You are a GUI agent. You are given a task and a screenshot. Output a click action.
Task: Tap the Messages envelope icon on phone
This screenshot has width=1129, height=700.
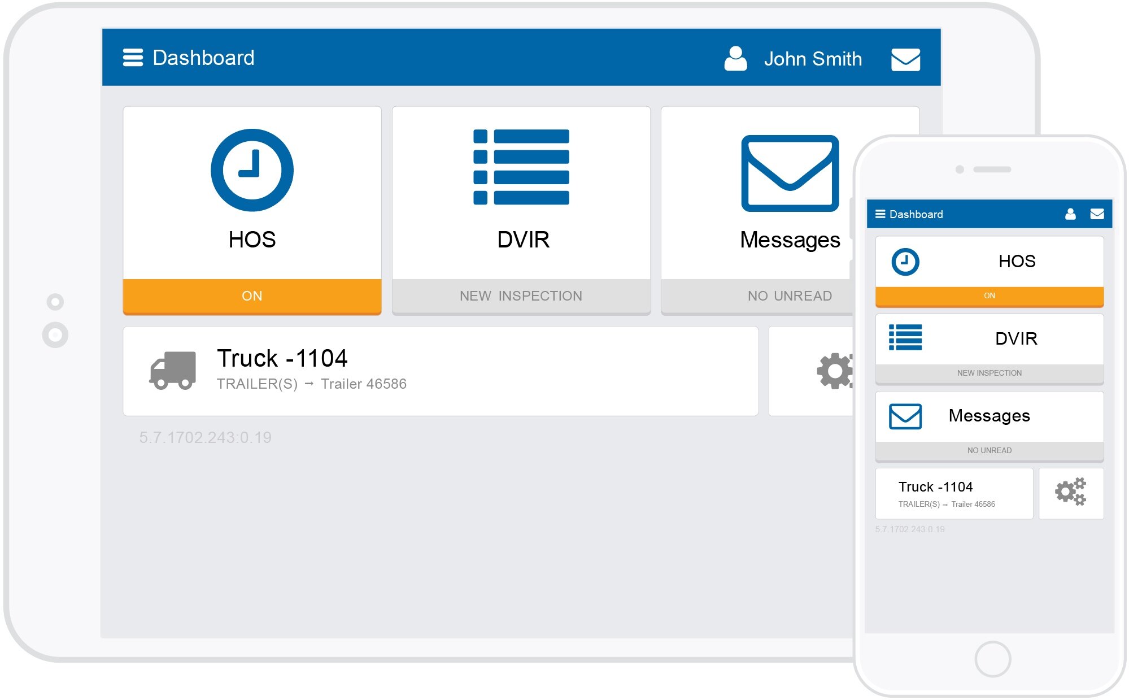(x=905, y=416)
